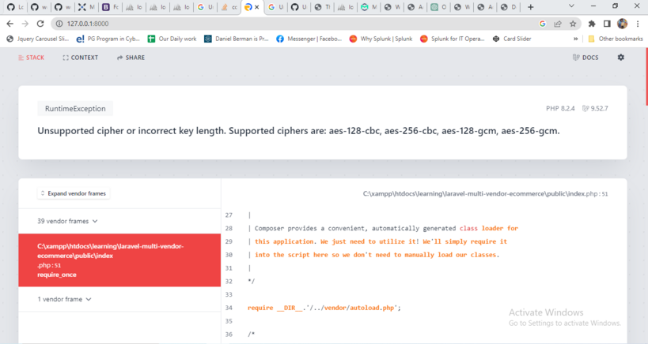Open the SHARE error menu
Screen dimensions: 648x344
click(131, 58)
